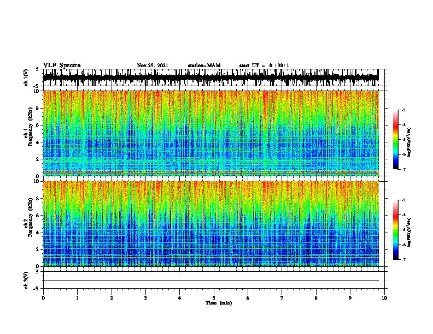Click the "-3" tick on ch.1 colorbar

pos(403,110)
